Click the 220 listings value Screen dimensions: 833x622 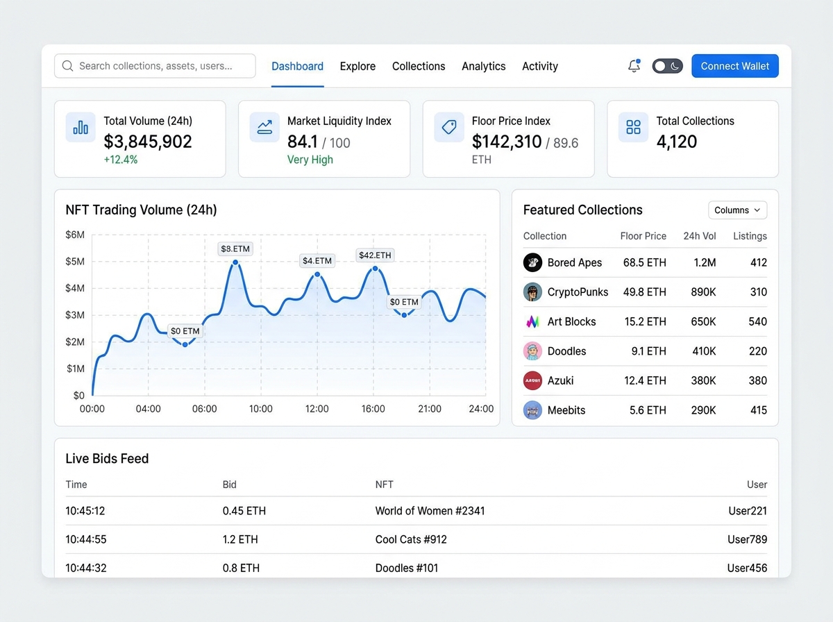[x=758, y=351]
